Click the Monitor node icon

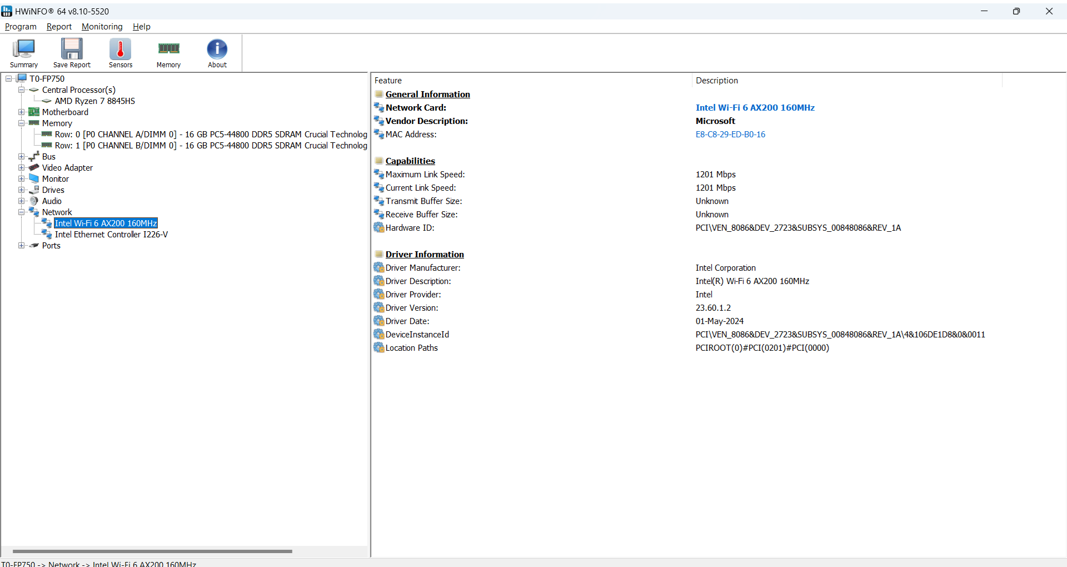click(34, 178)
